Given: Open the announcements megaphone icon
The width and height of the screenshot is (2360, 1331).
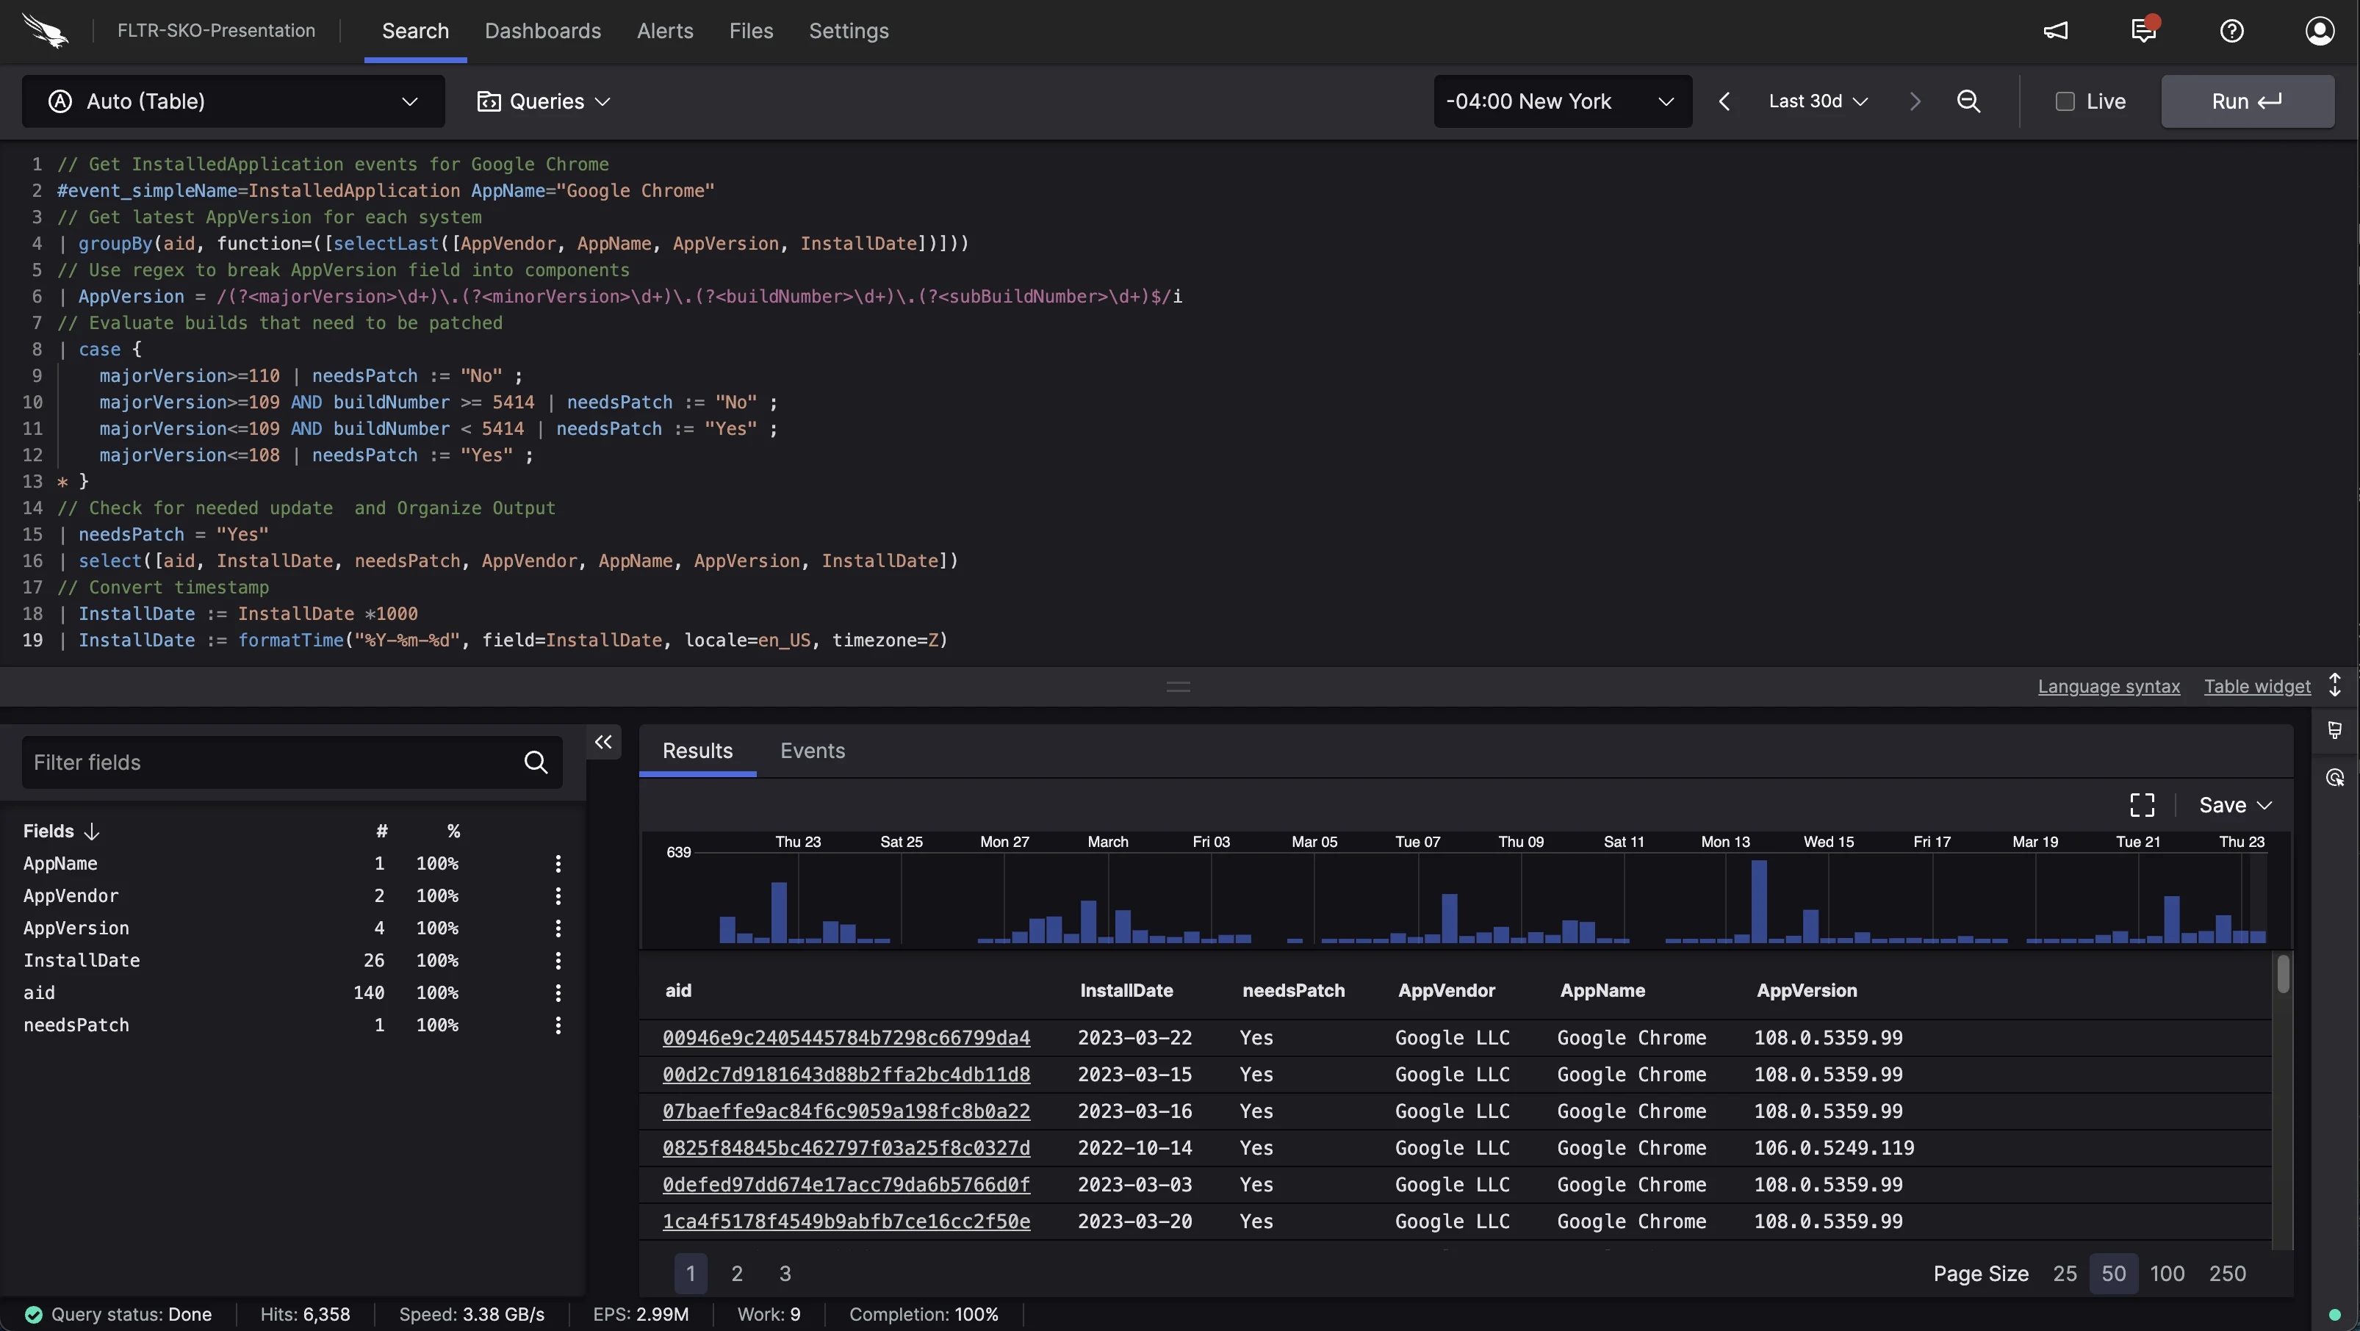Looking at the screenshot, I should [2055, 30].
